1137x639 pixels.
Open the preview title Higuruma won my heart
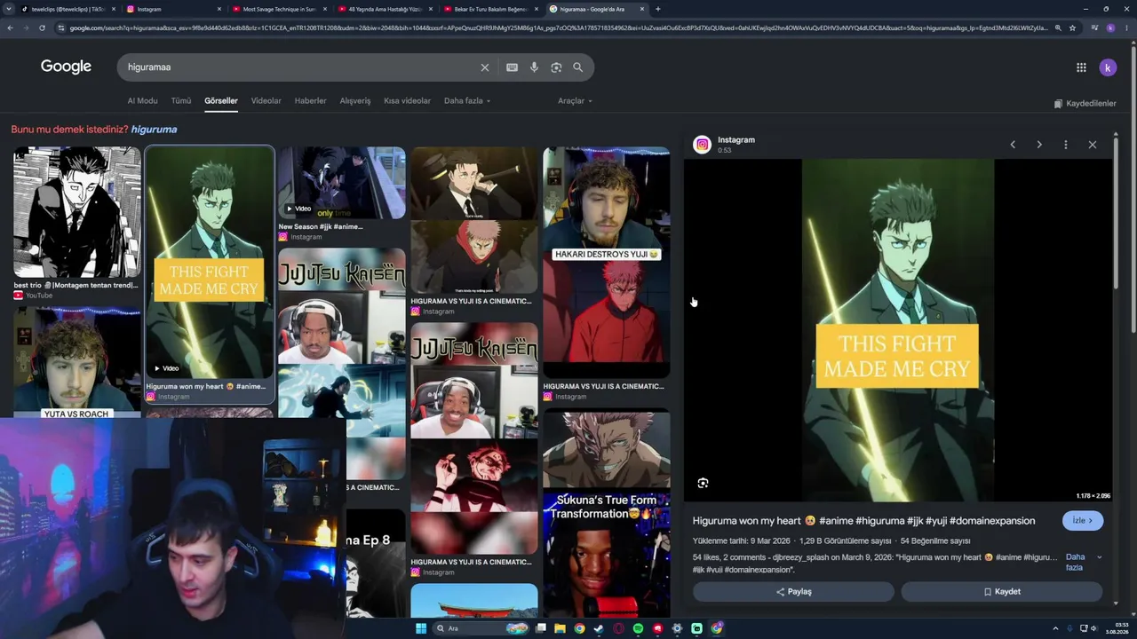click(863, 521)
